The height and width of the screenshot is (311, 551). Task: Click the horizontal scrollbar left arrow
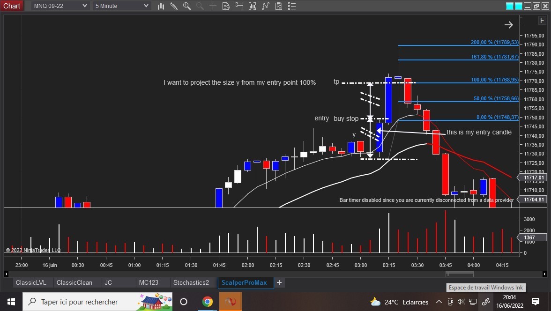coord(6,274)
